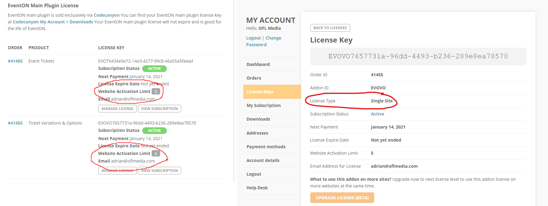The width and height of the screenshot is (548, 206).
Task: Go to Orders in account sidebar
Action: pyautogui.click(x=254, y=78)
